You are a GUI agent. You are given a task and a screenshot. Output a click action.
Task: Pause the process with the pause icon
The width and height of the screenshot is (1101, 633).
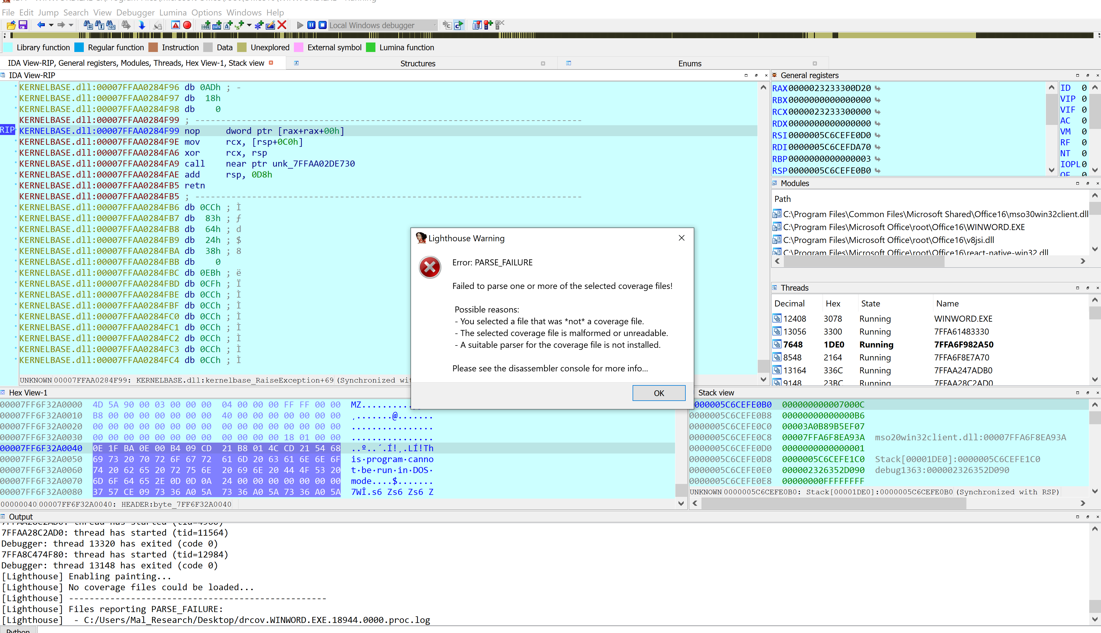[x=311, y=25]
